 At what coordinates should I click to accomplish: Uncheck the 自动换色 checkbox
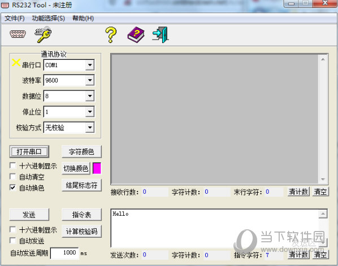coord(13,187)
